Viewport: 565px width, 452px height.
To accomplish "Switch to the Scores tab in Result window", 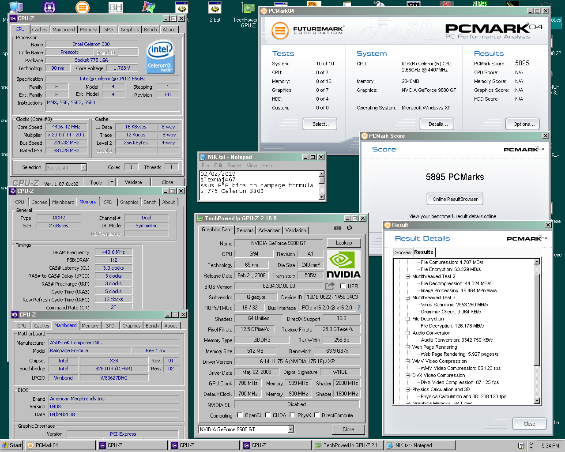I will point(403,252).
